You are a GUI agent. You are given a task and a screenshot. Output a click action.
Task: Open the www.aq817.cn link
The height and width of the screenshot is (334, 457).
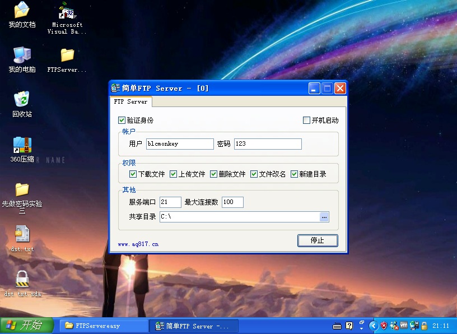138,244
